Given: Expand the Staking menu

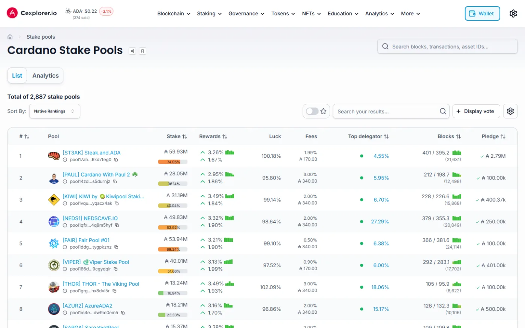Looking at the screenshot, I should click(209, 13).
